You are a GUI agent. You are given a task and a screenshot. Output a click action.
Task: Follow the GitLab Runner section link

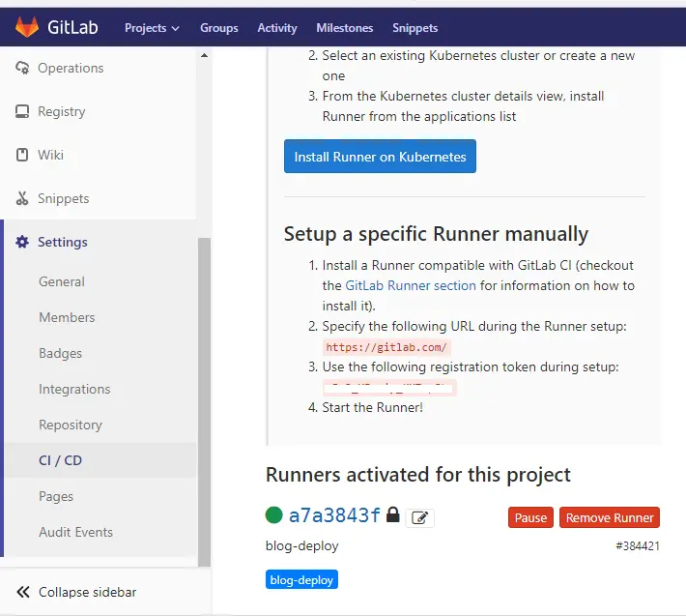(x=411, y=285)
